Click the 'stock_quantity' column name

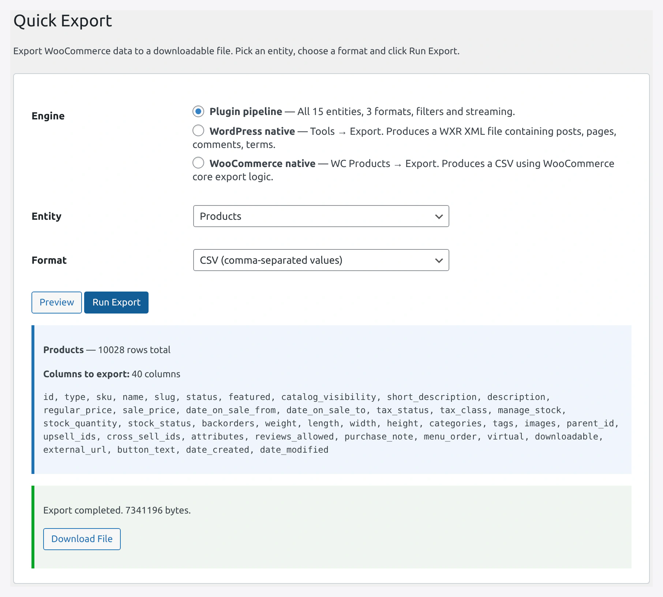pyautogui.click(x=80, y=423)
